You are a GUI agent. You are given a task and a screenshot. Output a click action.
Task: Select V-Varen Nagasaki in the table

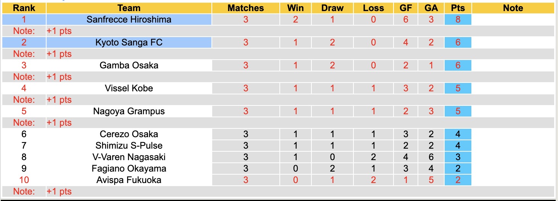pos(129,157)
